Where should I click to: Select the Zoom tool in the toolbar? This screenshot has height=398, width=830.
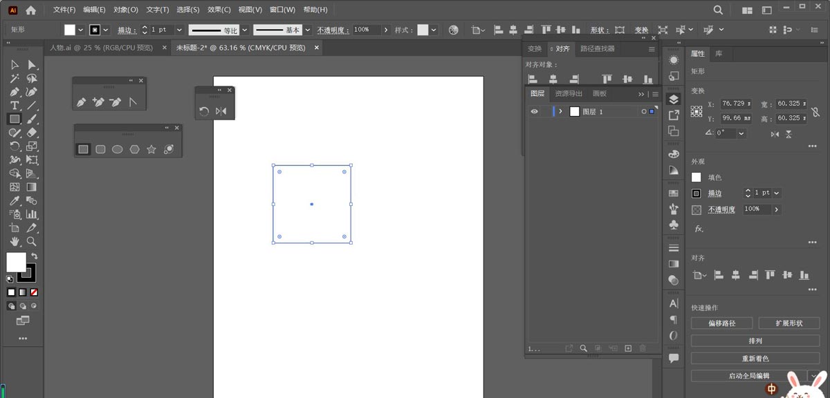(31, 242)
